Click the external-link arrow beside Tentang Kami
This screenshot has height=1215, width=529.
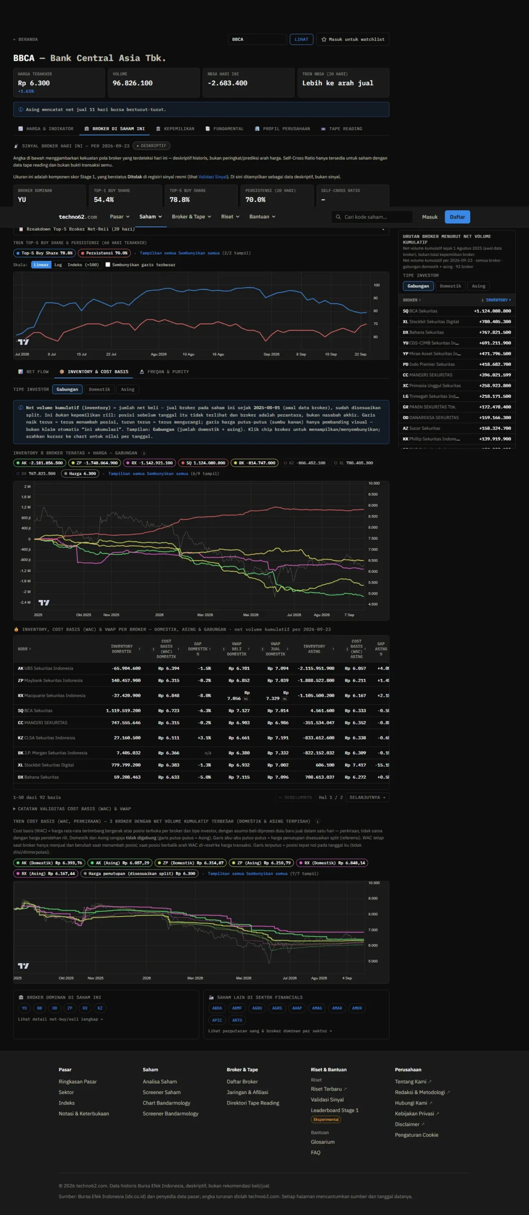point(430,1082)
